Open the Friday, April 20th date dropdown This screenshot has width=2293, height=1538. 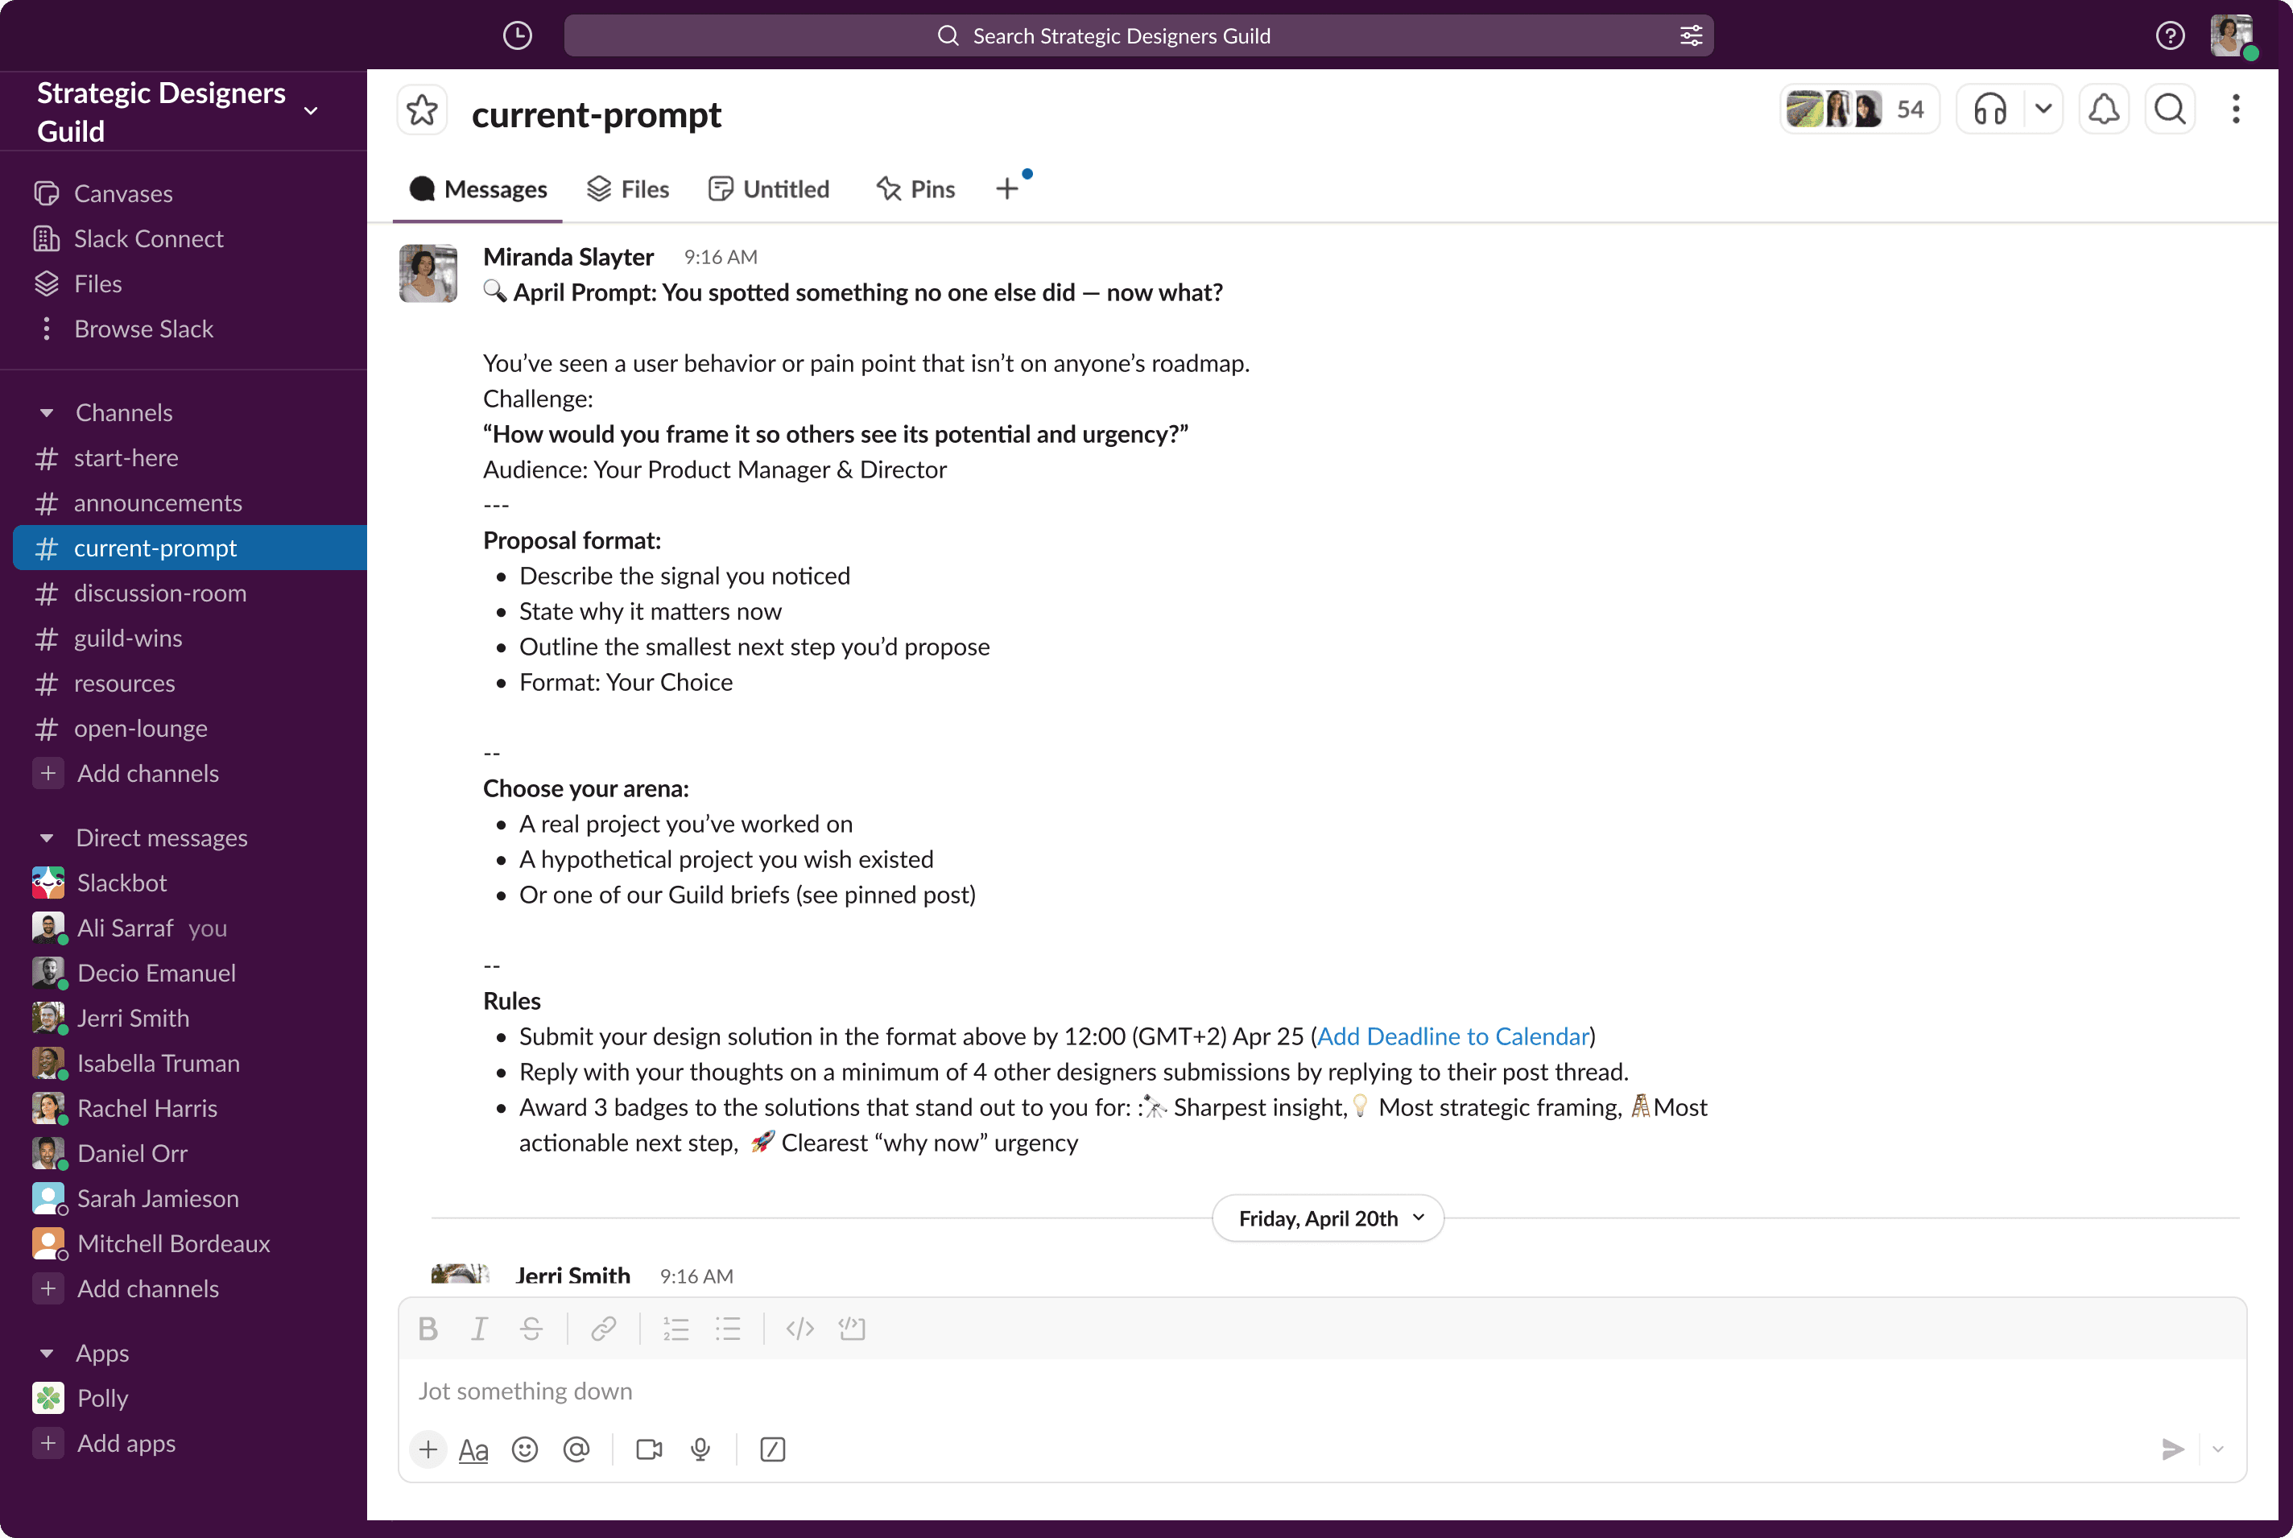click(x=1328, y=1218)
